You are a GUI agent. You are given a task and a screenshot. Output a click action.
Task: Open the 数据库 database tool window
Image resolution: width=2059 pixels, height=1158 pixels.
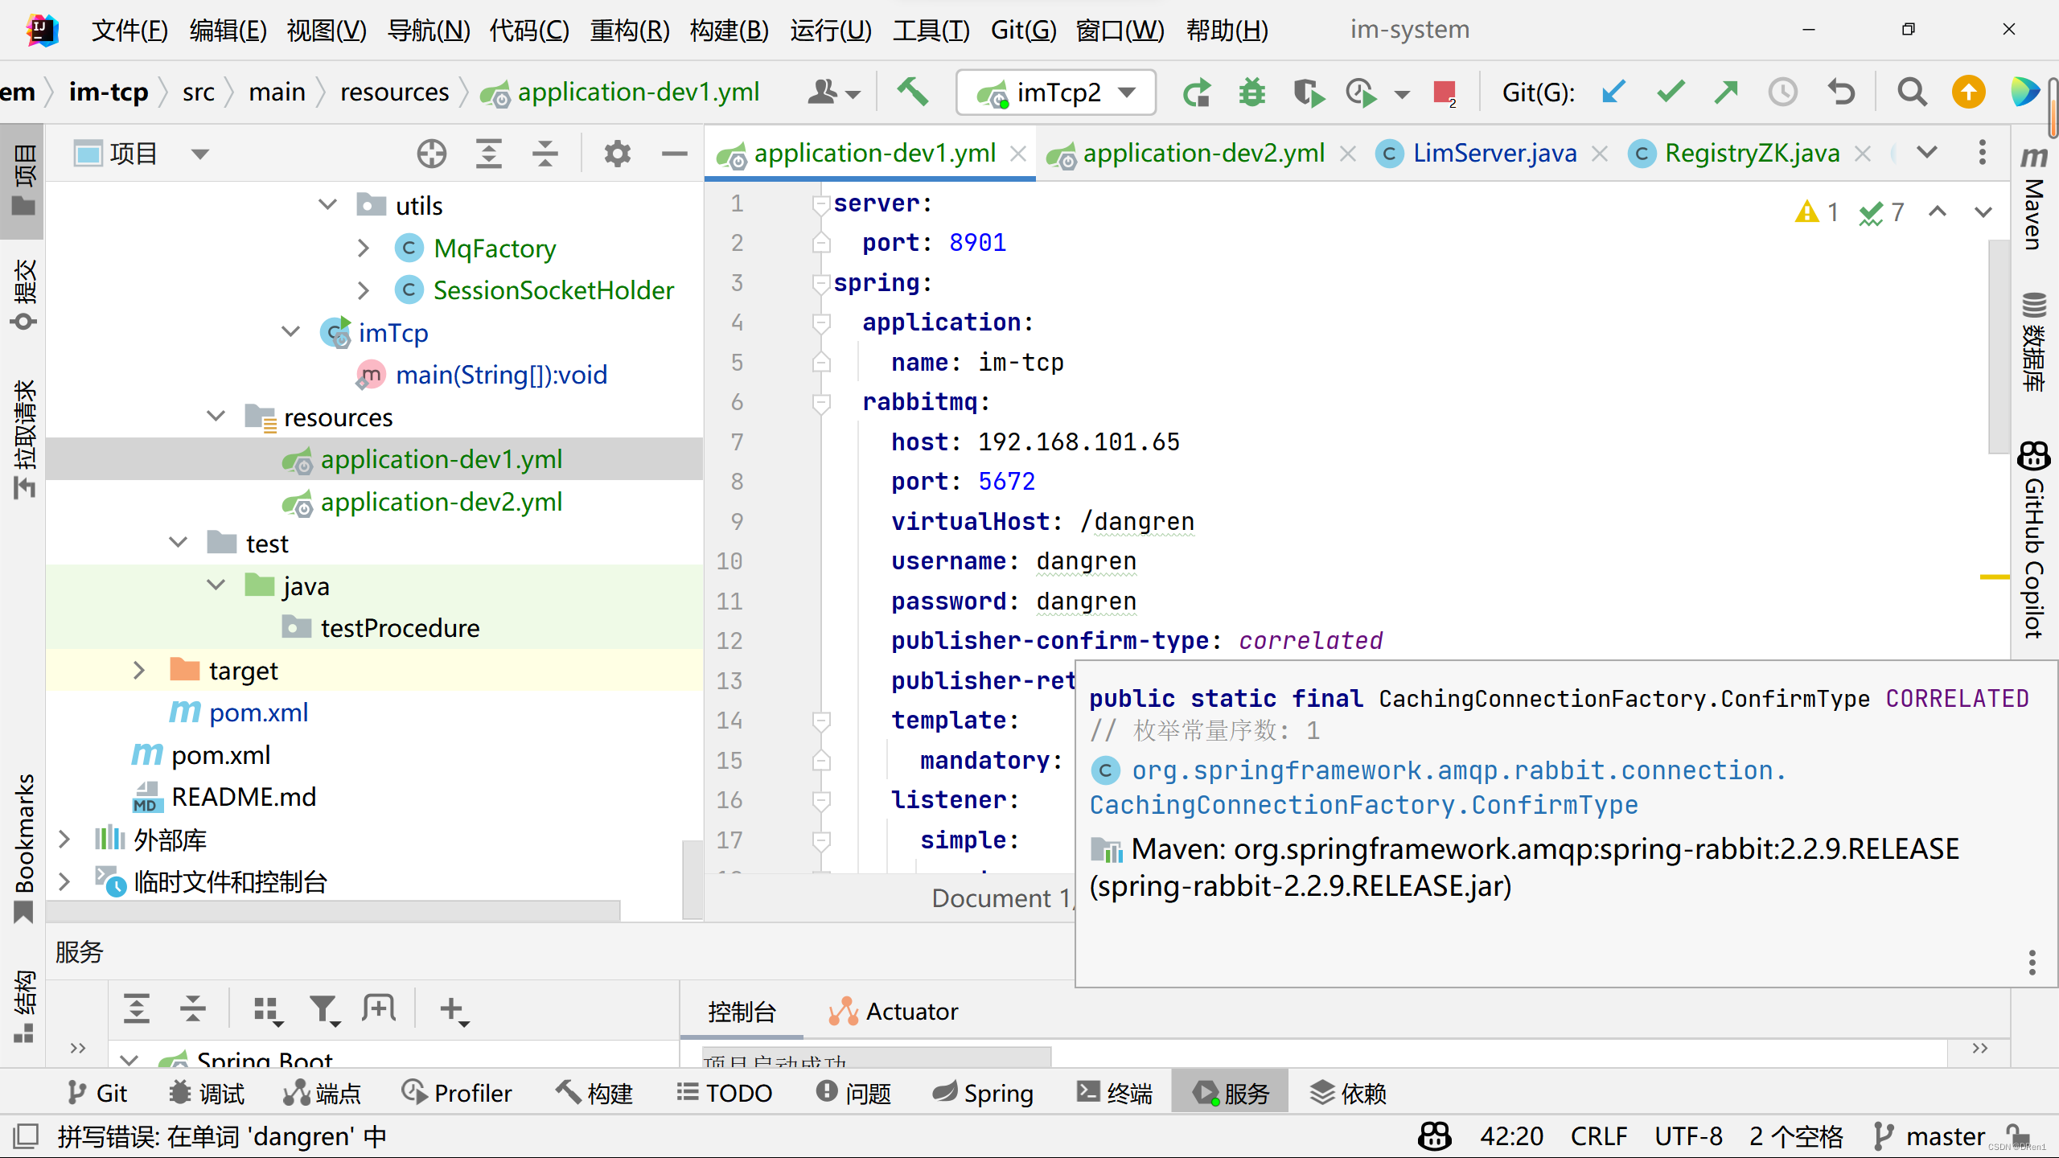[2033, 346]
